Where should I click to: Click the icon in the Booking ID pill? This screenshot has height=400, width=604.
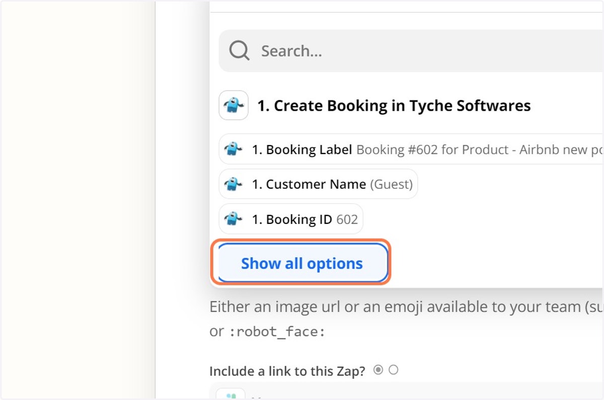(234, 219)
